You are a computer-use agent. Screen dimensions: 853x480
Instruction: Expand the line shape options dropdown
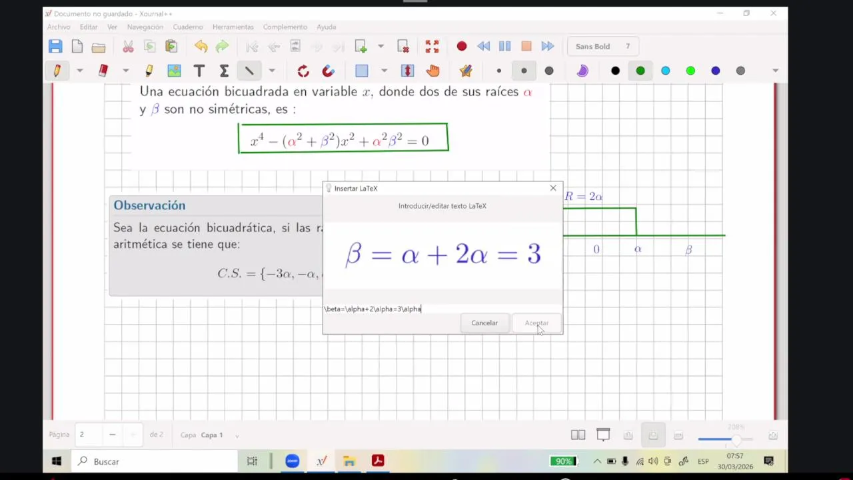[x=272, y=71]
